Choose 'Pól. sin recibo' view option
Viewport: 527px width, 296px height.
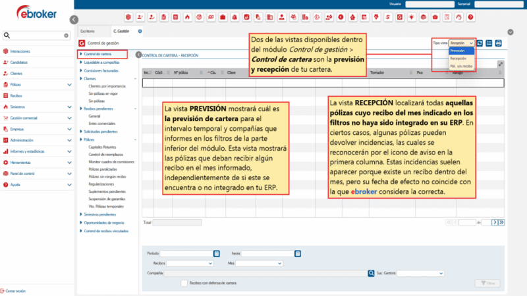pyautogui.click(x=461, y=66)
